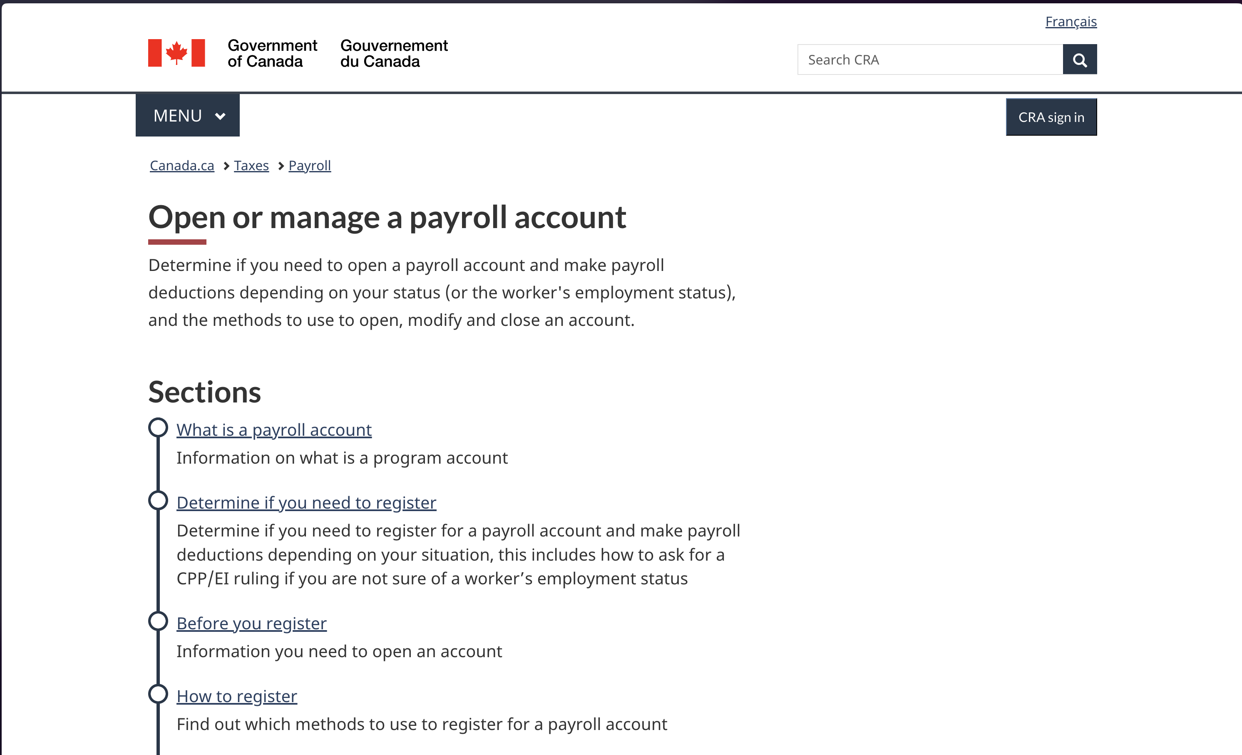Screen dimensions: 1242x755
Task: Visit the Taxes breadcrumb link
Action: [x=251, y=165]
